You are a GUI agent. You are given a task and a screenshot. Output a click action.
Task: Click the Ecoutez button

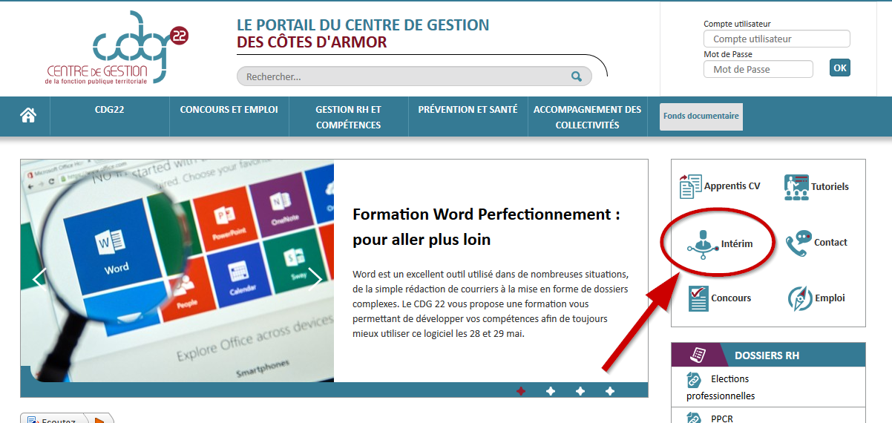[x=67, y=418]
